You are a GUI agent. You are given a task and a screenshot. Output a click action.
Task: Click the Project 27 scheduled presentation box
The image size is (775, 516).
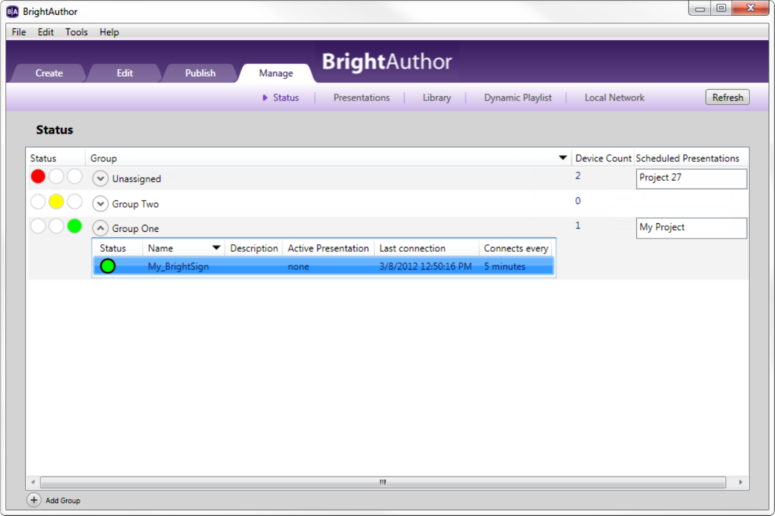(691, 179)
